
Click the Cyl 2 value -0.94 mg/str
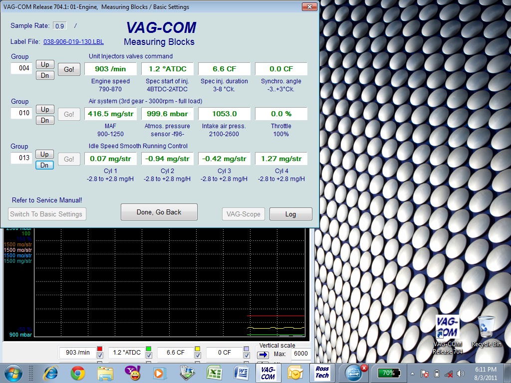(x=167, y=159)
